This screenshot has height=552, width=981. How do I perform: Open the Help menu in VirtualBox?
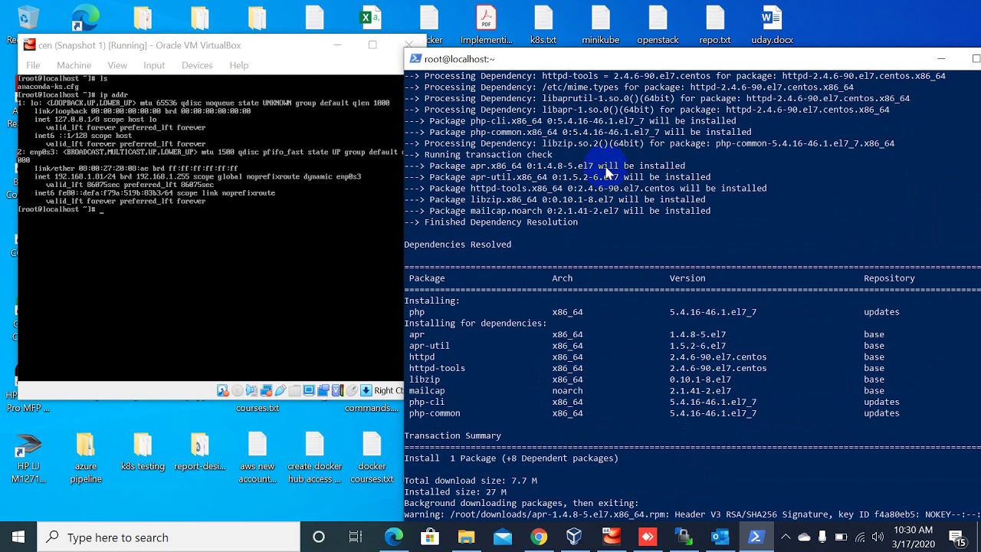(x=239, y=65)
